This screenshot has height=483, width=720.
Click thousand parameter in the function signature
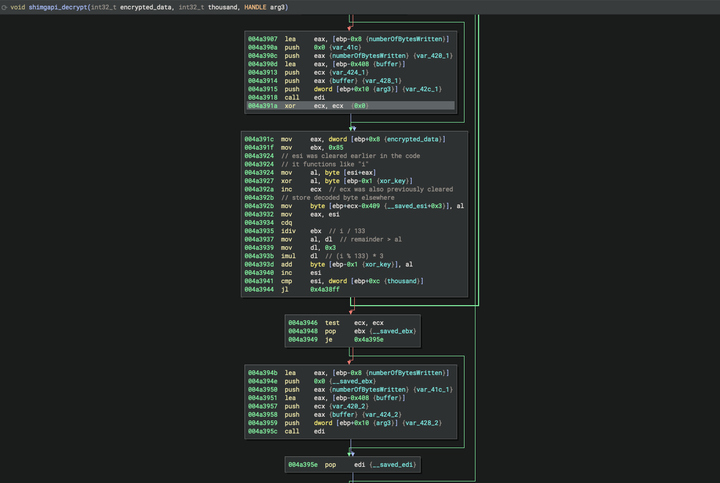223,7
